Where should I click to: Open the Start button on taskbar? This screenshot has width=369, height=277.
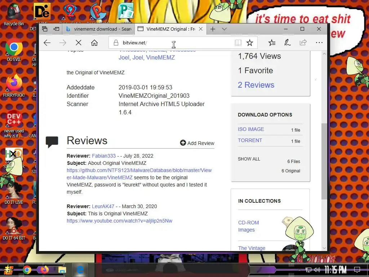coord(8,270)
